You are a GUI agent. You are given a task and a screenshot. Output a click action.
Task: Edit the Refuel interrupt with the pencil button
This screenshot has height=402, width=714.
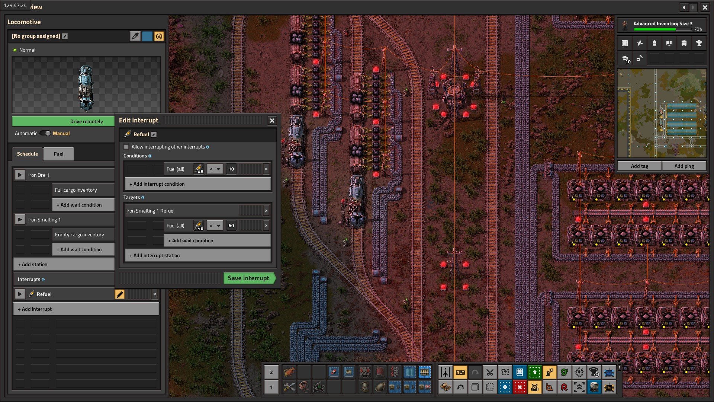pyautogui.click(x=120, y=294)
